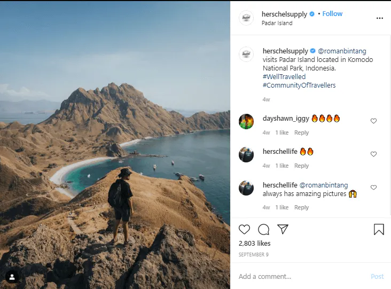
Task: Visit @romanbintang profile from the caption
Action: click(342, 51)
